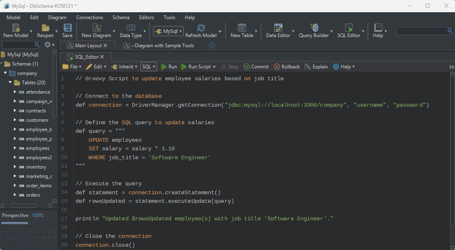455x250 pixels.
Task: Open the editor File dropdown
Action: pyautogui.click(x=72, y=67)
